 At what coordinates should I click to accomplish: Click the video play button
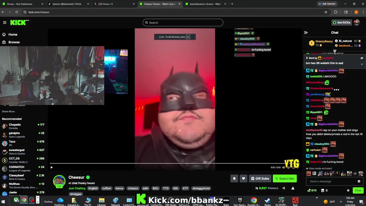pos(51,167)
